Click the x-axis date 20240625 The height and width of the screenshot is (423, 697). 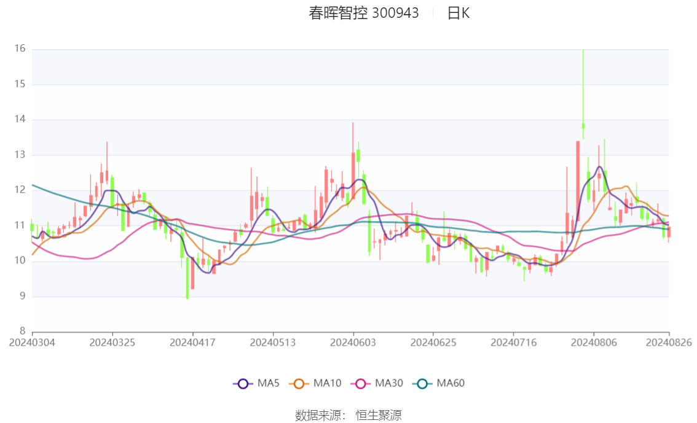point(433,343)
